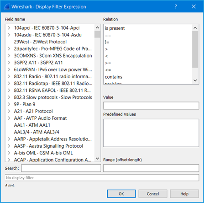Image resolution: width=204 pixels, height=203 pixels.
Task: Expand the 802.11 Radiotap protocol node
Action: pos(9,83)
